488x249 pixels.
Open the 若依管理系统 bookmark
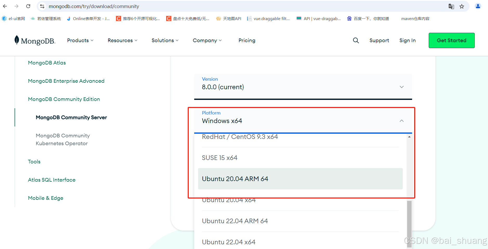click(46, 18)
